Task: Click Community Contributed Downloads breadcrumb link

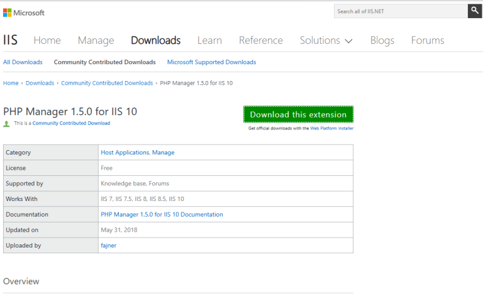Action: (107, 83)
